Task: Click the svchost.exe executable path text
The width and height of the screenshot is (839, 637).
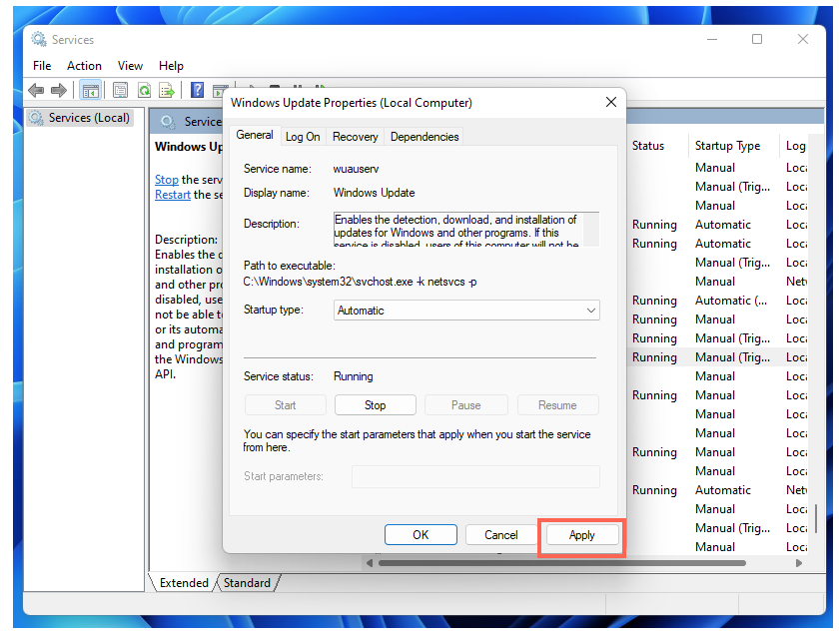Action: coord(360,282)
